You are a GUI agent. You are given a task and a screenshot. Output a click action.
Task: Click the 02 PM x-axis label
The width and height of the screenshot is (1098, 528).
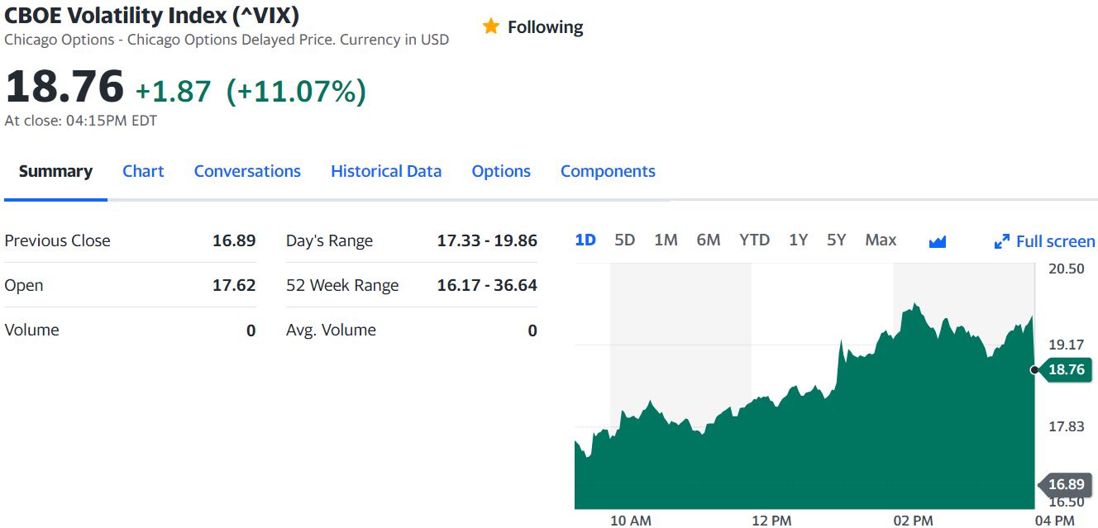coord(913,521)
